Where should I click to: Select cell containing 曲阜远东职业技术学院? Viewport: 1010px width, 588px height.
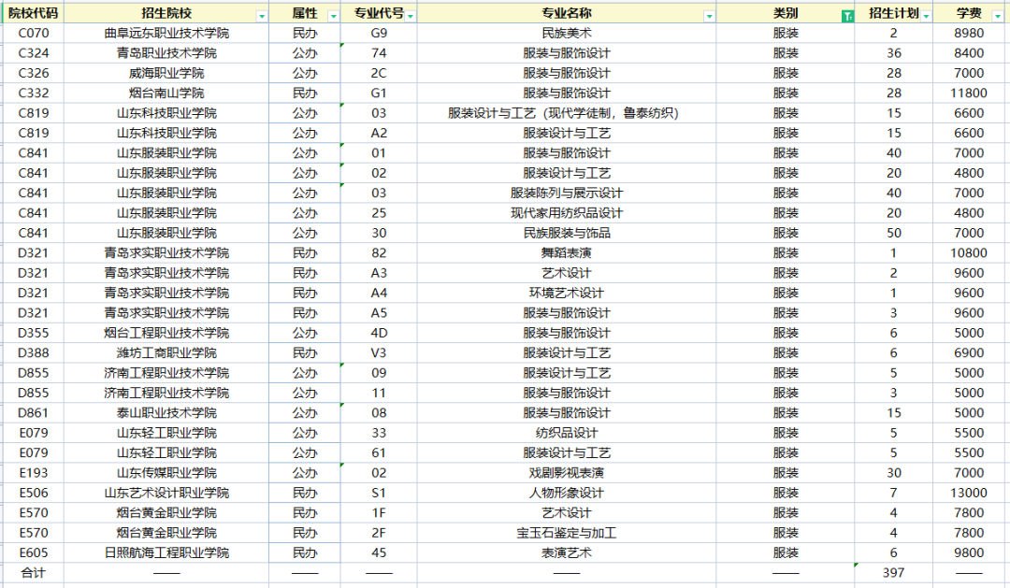coord(166,33)
